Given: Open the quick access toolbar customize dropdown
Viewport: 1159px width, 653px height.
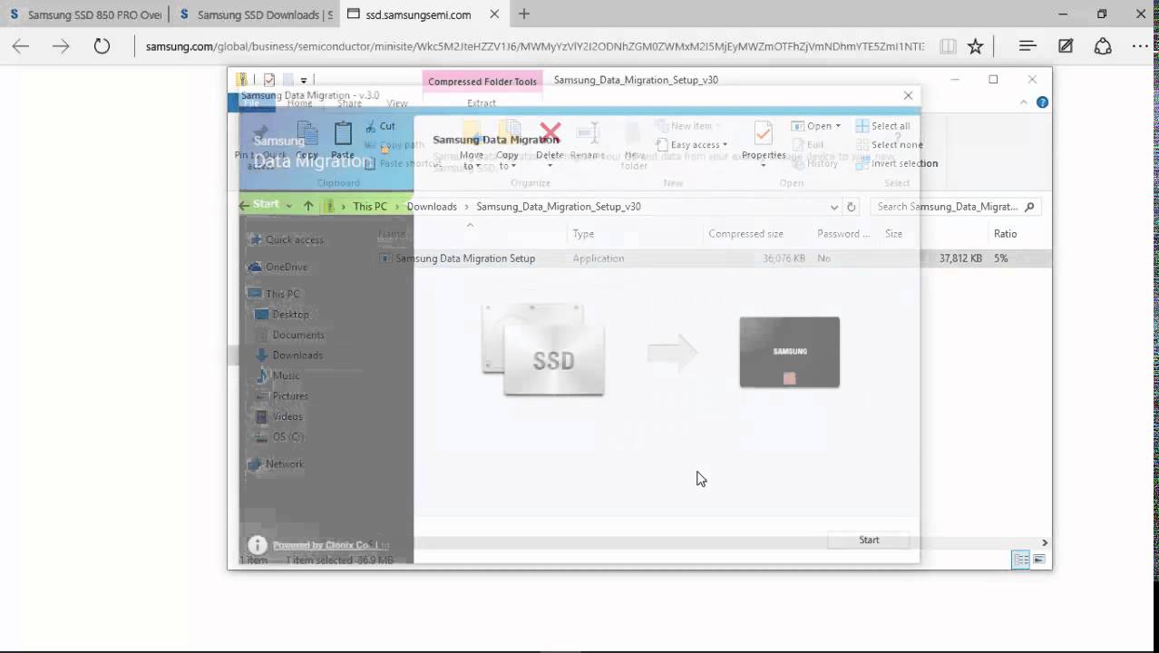Looking at the screenshot, I should [304, 80].
